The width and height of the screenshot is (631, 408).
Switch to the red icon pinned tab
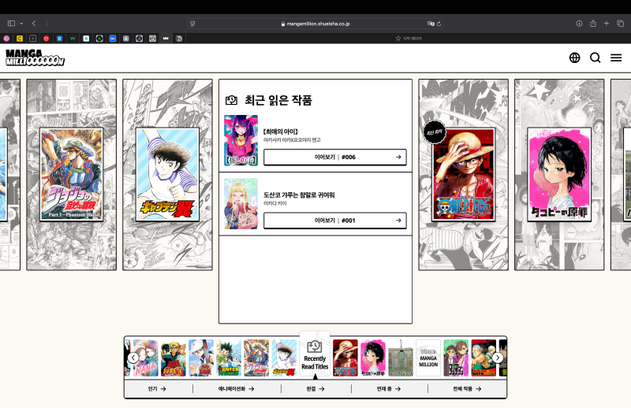[x=47, y=39]
